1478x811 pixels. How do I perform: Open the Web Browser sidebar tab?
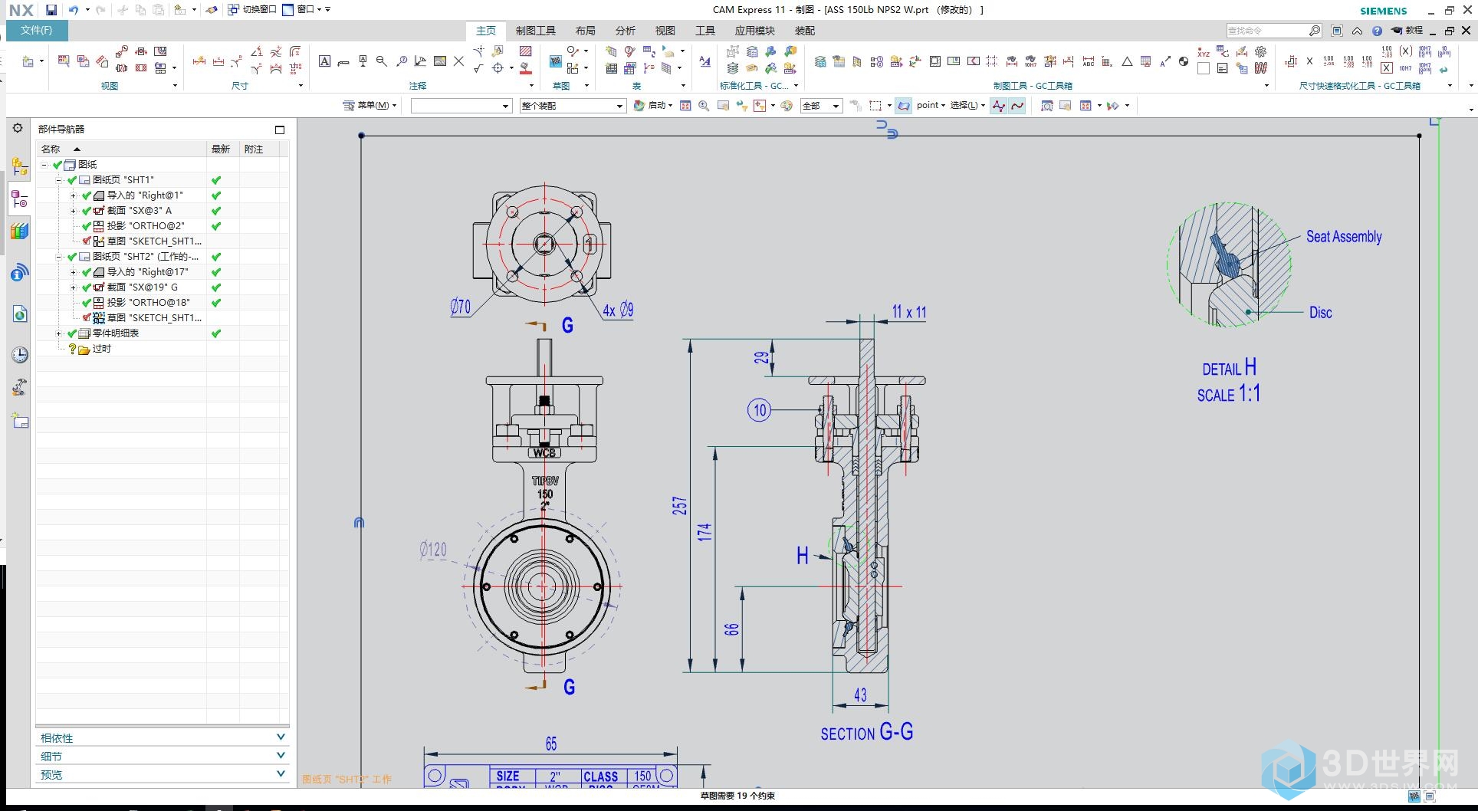point(20,314)
